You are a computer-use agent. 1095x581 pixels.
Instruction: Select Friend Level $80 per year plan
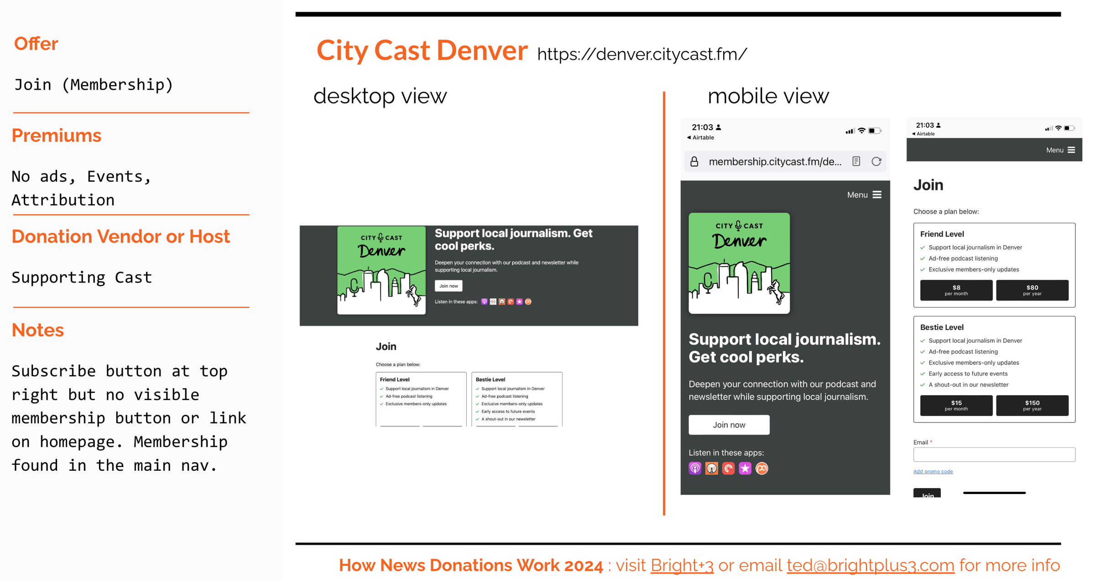[x=1032, y=290]
